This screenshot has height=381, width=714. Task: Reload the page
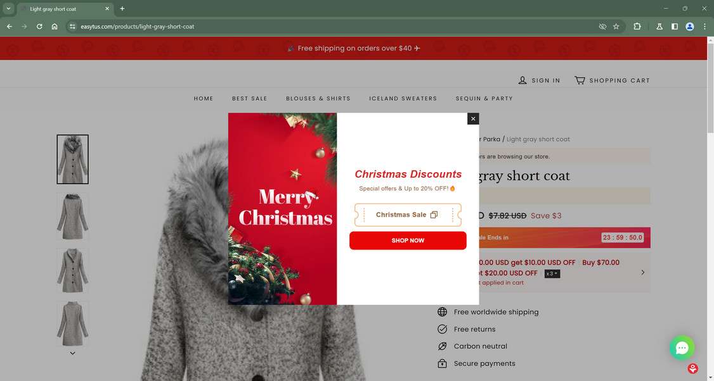[39, 27]
